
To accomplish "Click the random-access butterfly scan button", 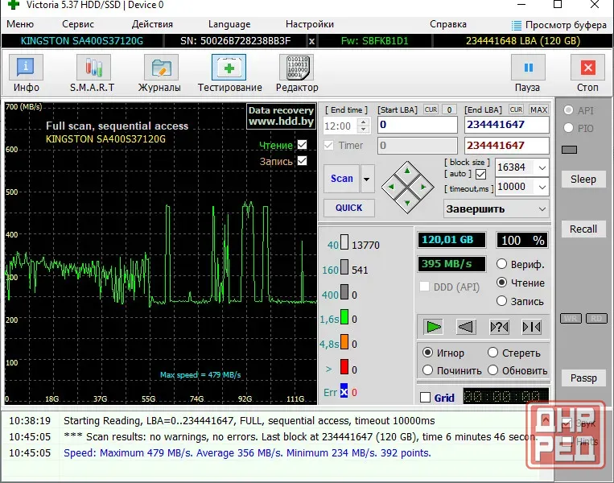I will [x=499, y=327].
